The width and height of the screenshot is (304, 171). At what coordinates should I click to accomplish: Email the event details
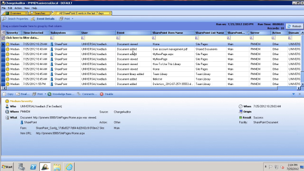(x=23, y=94)
